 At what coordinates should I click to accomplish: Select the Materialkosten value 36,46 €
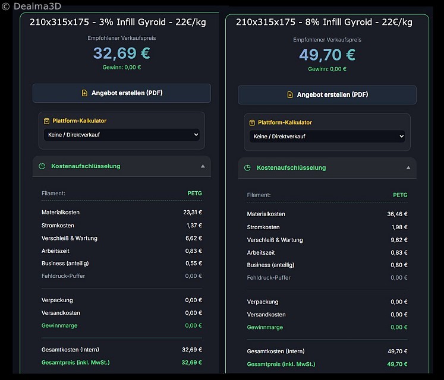[398, 214]
